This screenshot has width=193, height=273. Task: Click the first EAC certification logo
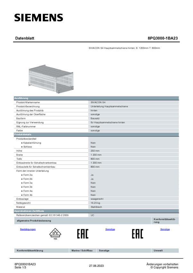(x=83, y=233)
